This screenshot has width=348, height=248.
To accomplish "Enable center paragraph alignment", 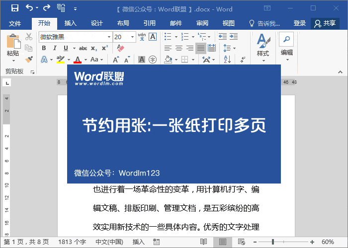I will click(x=179, y=48).
